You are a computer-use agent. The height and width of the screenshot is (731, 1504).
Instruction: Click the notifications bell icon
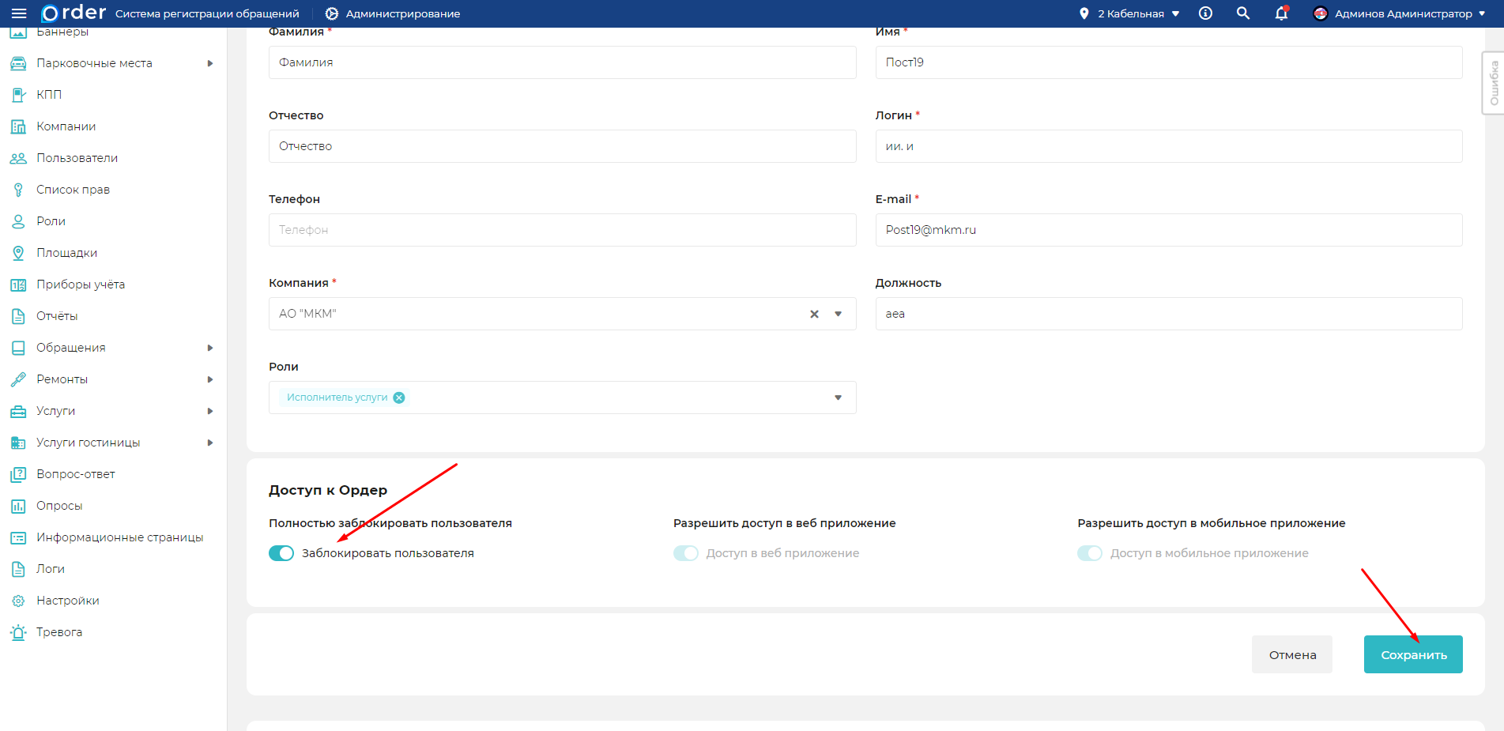(1281, 13)
